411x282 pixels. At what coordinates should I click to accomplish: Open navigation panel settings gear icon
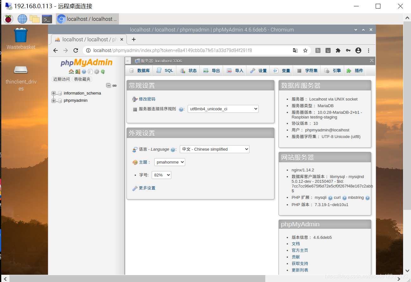(97, 72)
